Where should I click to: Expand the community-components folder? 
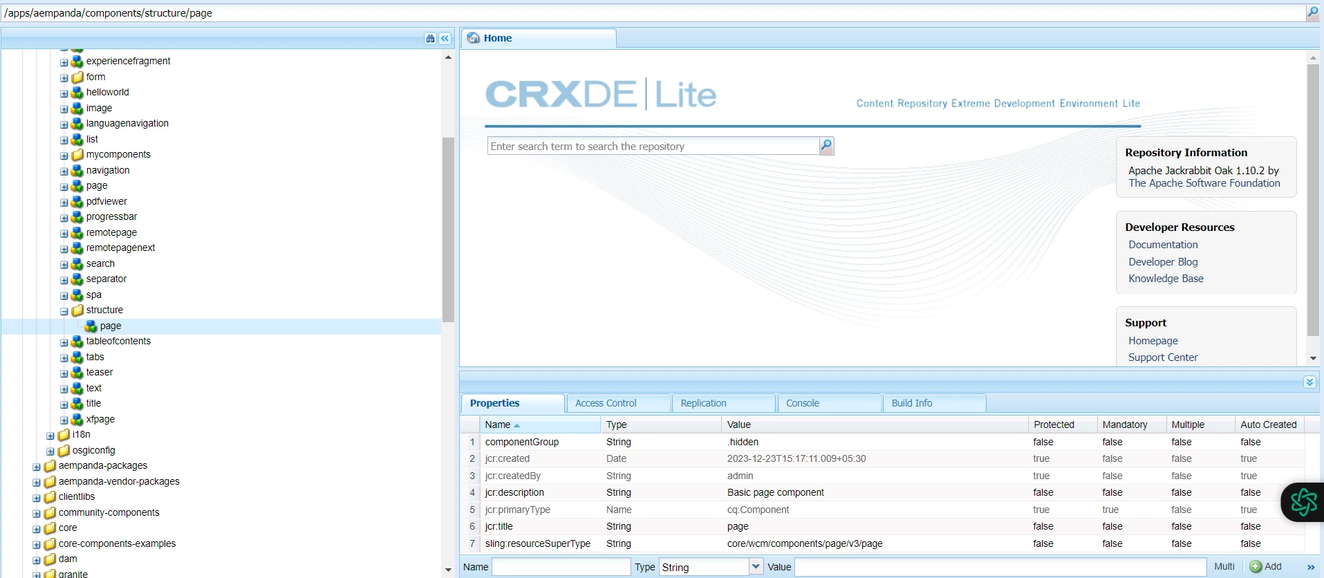37,514
